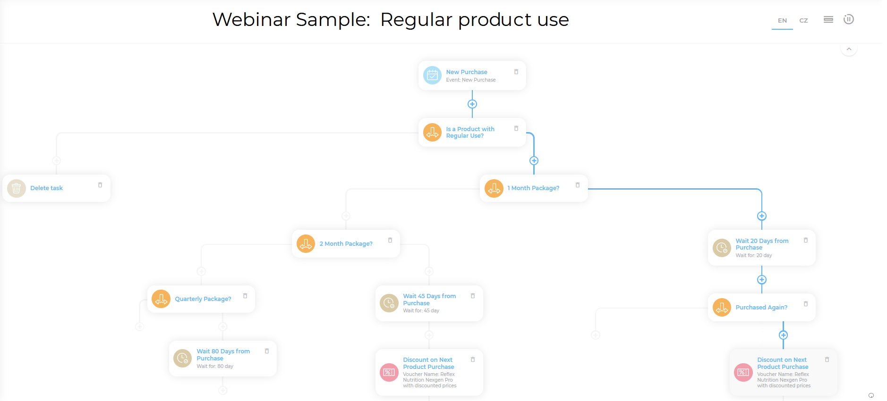The width and height of the screenshot is (887, 401).
Task: Collapse the header with the chevron-up button
Action: [849, 49]
